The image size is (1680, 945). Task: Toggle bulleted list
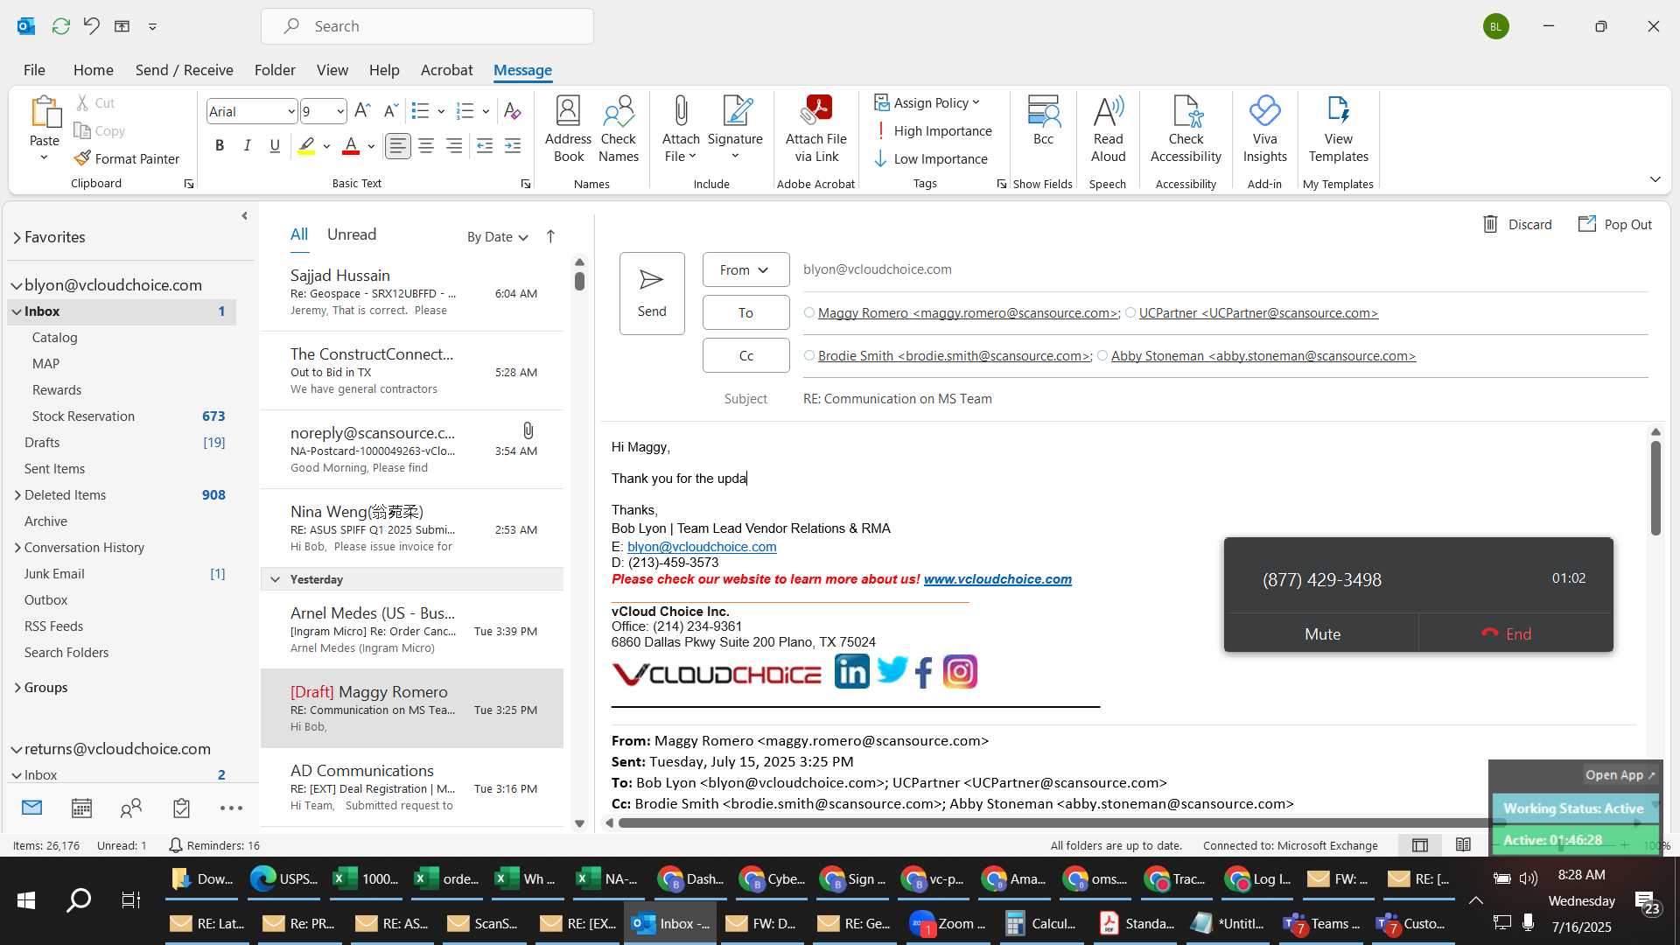click(420, 111)
